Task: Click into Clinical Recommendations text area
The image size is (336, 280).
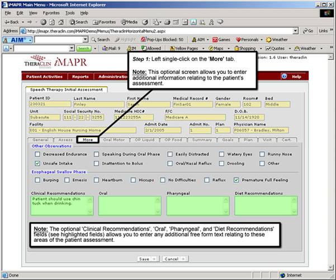Action: pyautogui.click(x=62, y=206)
